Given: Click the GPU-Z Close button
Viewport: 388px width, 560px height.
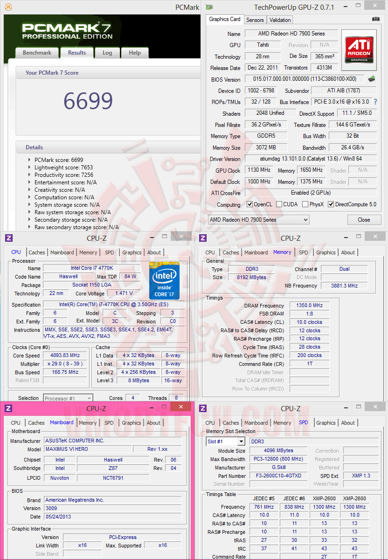Looking at the screenshot, I should click(364, 219).
